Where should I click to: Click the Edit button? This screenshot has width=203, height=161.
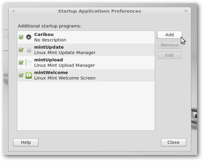click(170, 56)
